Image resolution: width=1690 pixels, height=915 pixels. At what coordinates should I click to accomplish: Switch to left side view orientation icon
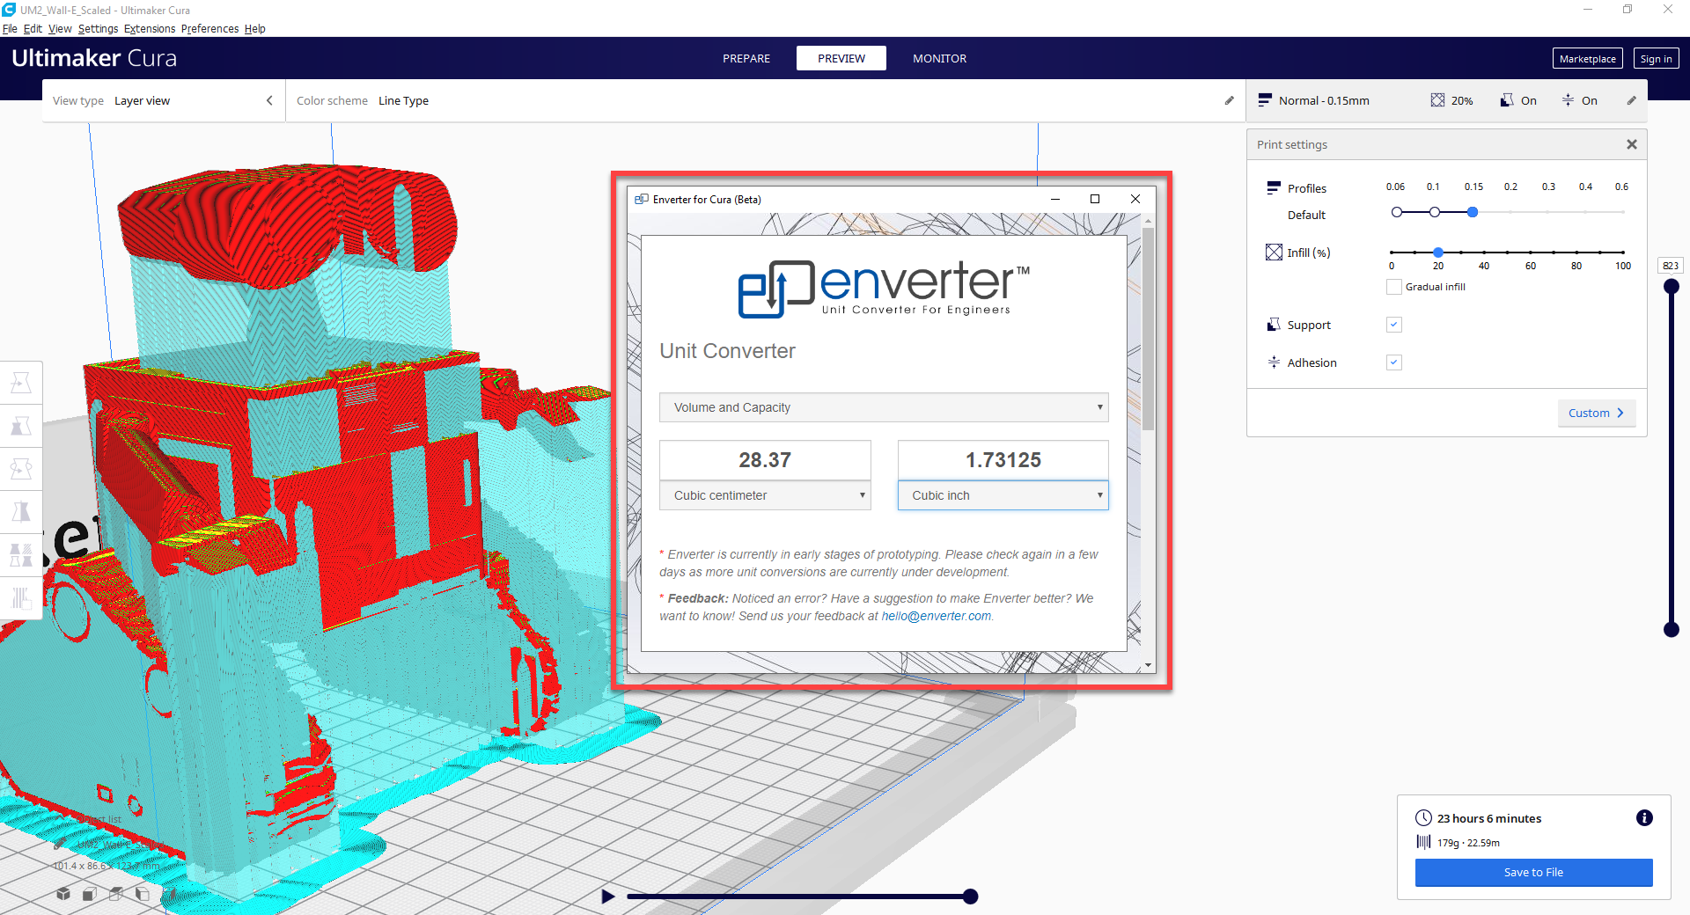click(x=143, y=894)
